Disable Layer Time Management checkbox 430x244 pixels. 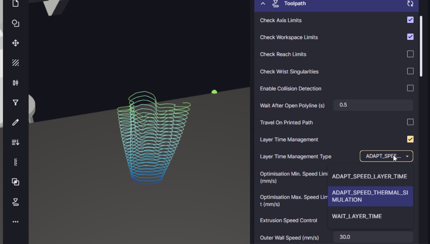point(410,139)
